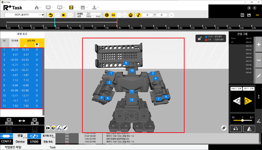Click the robot face icon in toolbar
The height and width of the screenshot is (150, 262).
pyautogui.click(x=131, y=15)
